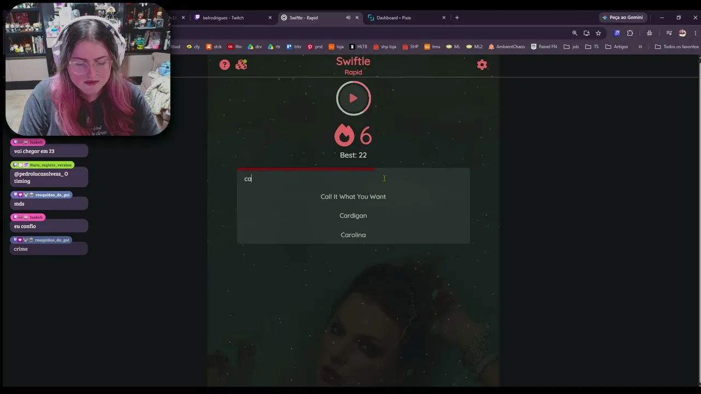Open the browser extensions puzzle icon
Viewport: 701px width, 394px height.
click(630, 33)
